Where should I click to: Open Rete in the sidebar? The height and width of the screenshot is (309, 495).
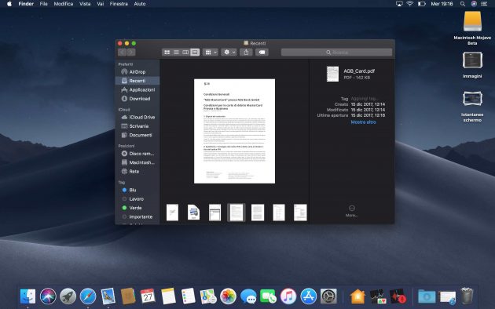tap(137, 172)
